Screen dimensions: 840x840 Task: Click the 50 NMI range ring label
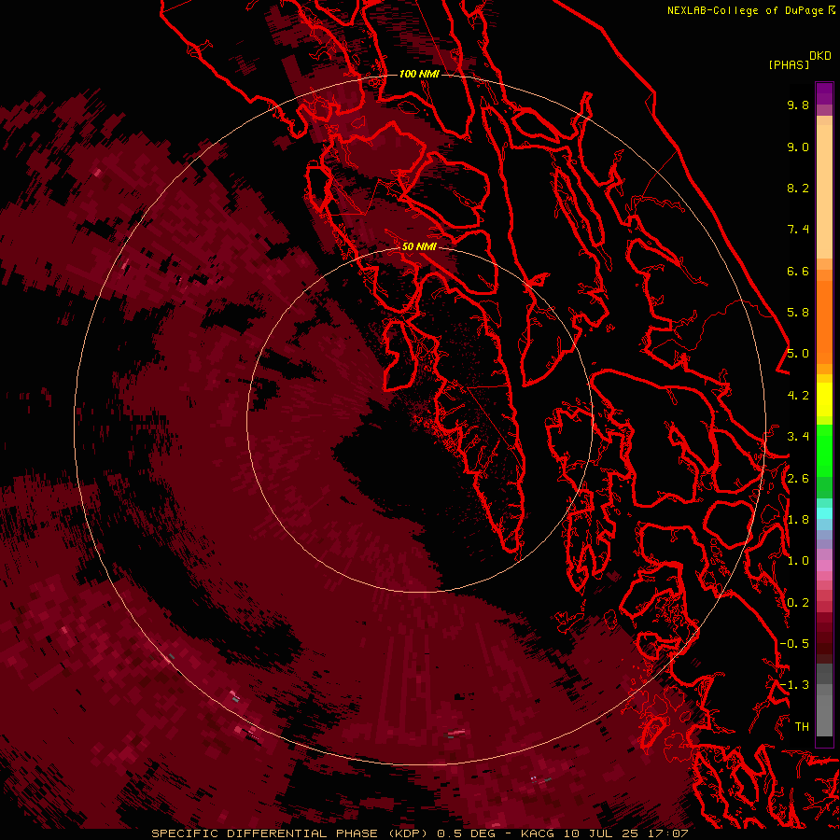click(419, 246)
